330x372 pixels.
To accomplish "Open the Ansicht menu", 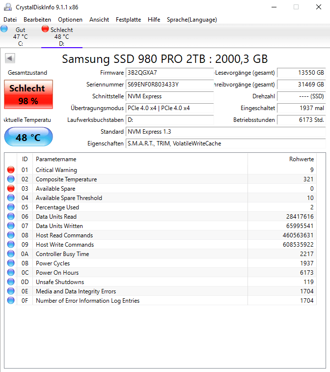I will click(99, 20).
